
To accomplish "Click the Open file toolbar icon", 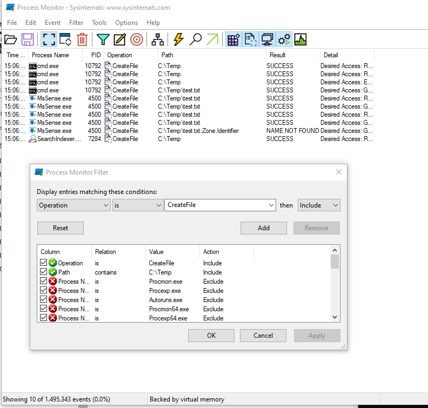I will pyautogui.click(x=11, y=39).
